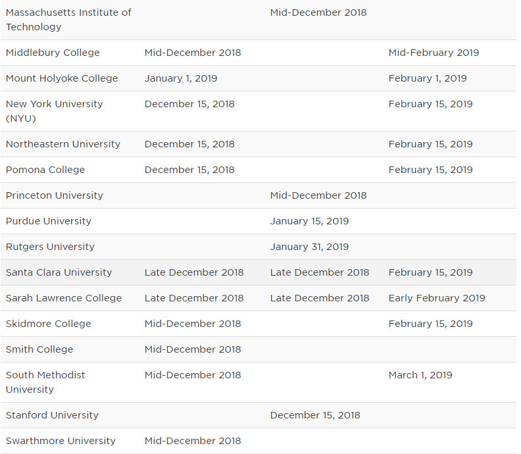521x454 pixels.
Task: Click Rutgers University's January 31, 2019 date
Action: tap(309, 247)
